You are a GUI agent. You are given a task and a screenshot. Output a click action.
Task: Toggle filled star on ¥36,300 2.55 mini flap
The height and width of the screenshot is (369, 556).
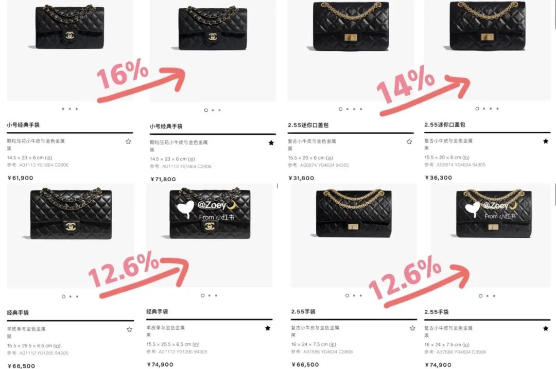pyautogui.click(x=546, y=141)
